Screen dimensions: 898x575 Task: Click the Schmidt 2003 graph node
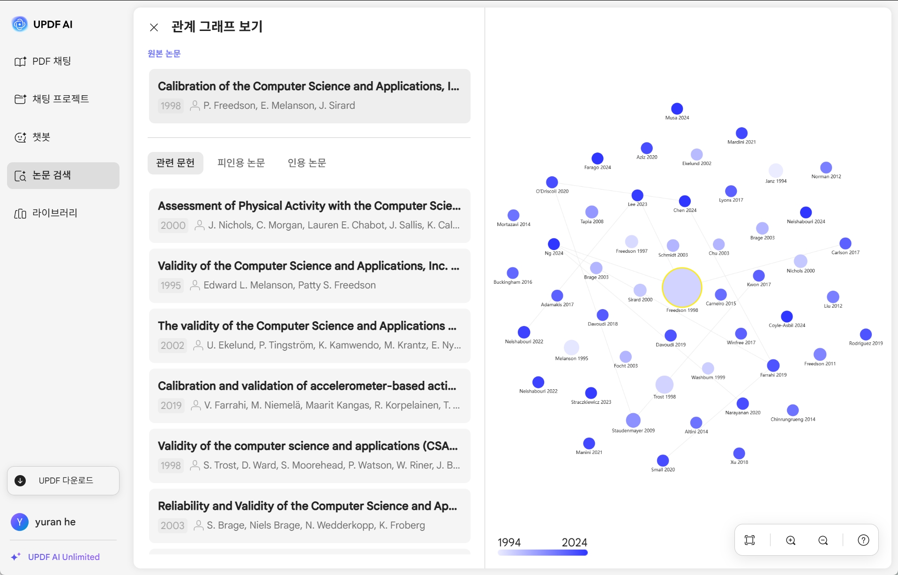tap(673, 245)
